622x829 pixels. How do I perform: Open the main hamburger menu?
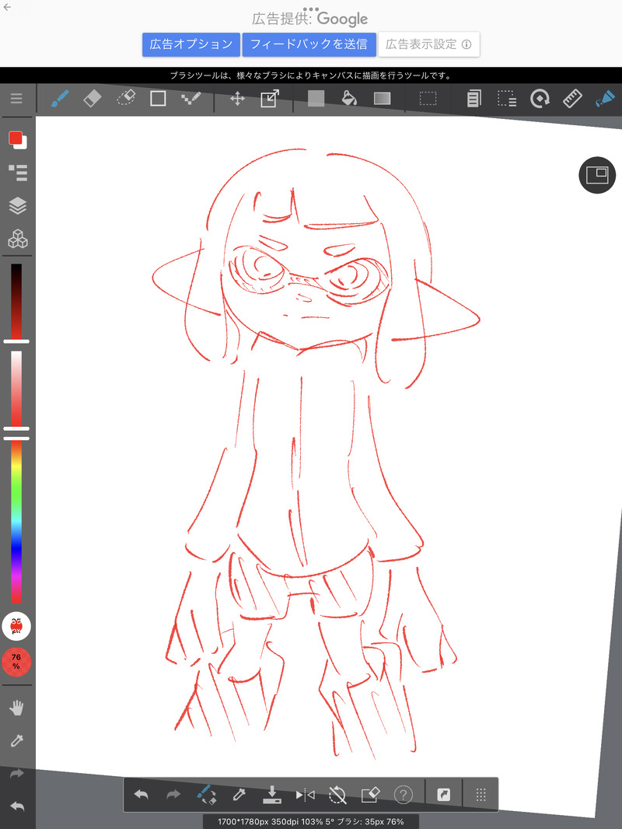click(16, 99)
